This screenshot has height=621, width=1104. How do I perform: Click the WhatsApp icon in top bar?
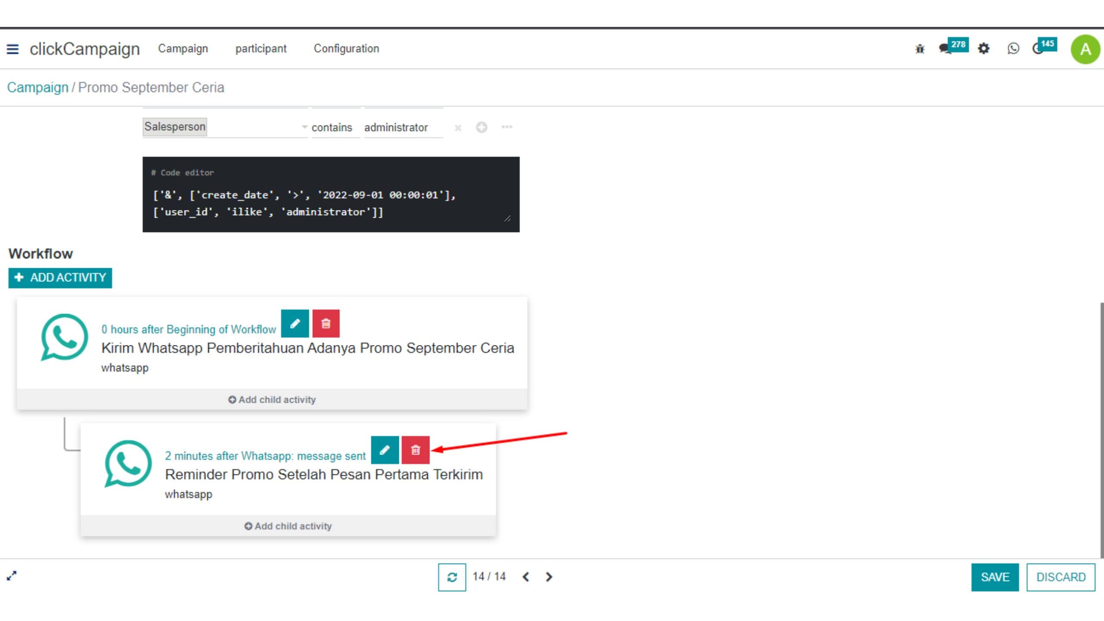(1013, 48)
